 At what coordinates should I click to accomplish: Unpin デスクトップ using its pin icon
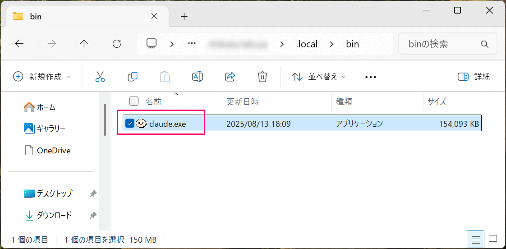click(x=93, y=194)
